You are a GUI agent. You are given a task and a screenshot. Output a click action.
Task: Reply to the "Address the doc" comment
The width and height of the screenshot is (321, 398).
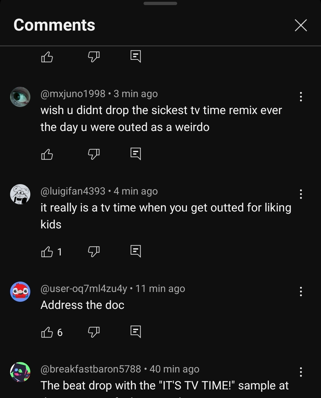pos(136,331)
